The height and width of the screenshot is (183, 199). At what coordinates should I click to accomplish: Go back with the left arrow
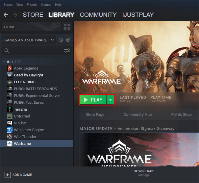click(x=6, y=15)
